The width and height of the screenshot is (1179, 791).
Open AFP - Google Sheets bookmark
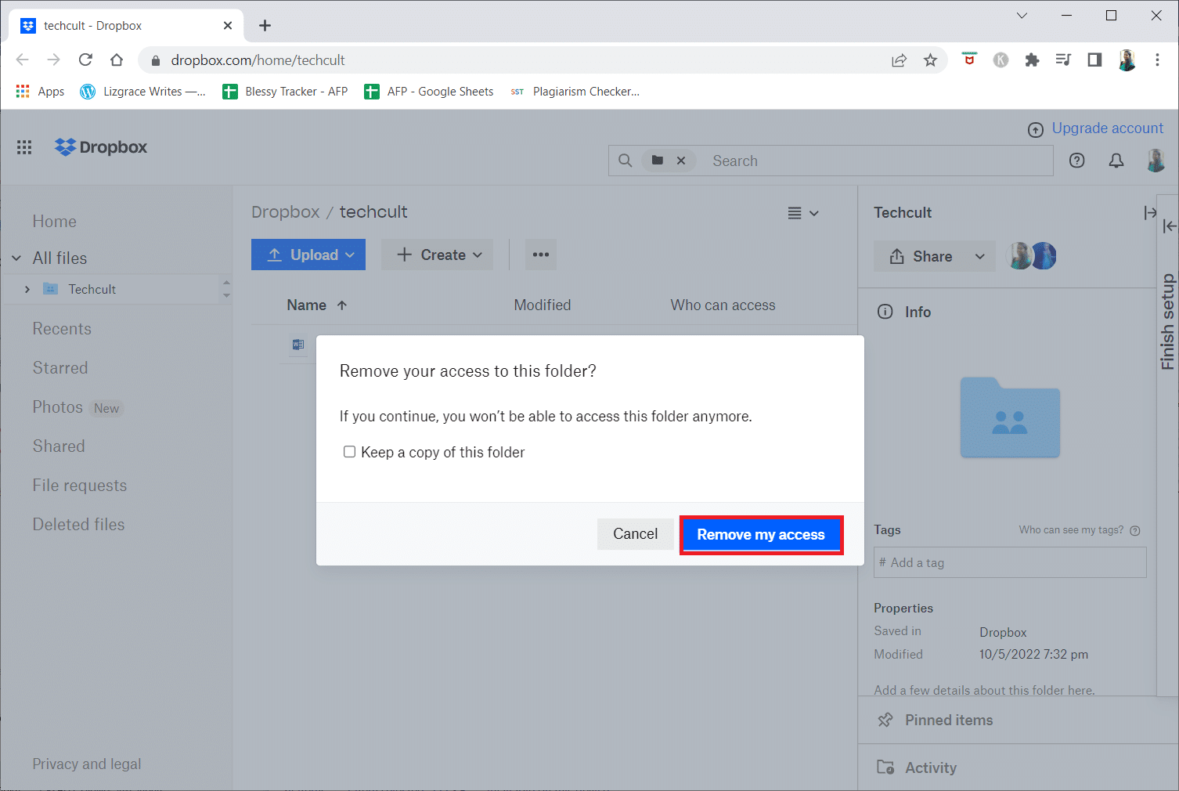point(429,92)
